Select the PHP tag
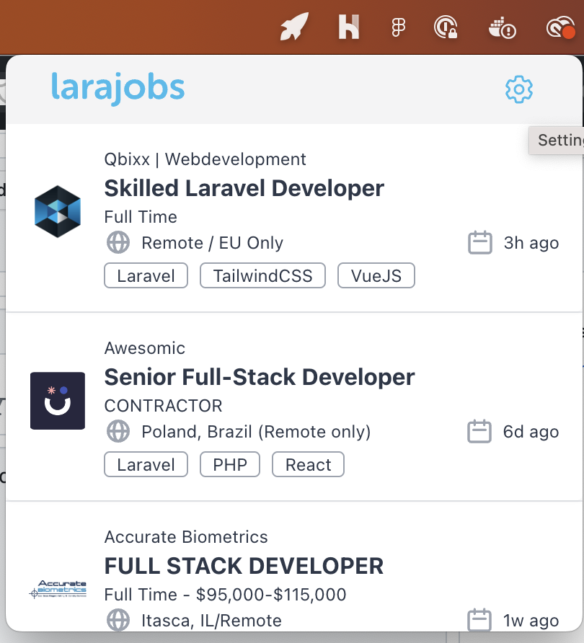Viewport: 584px width, 643px height. coord(230,465)
